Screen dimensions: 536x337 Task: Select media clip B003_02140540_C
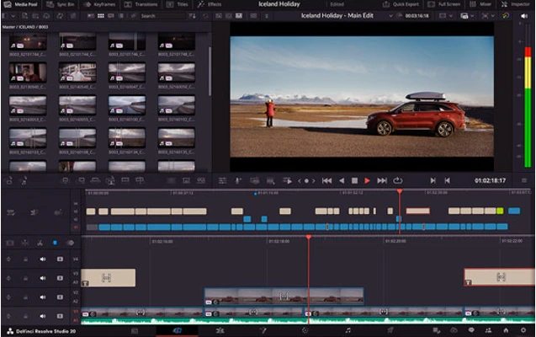pos(77,72)
